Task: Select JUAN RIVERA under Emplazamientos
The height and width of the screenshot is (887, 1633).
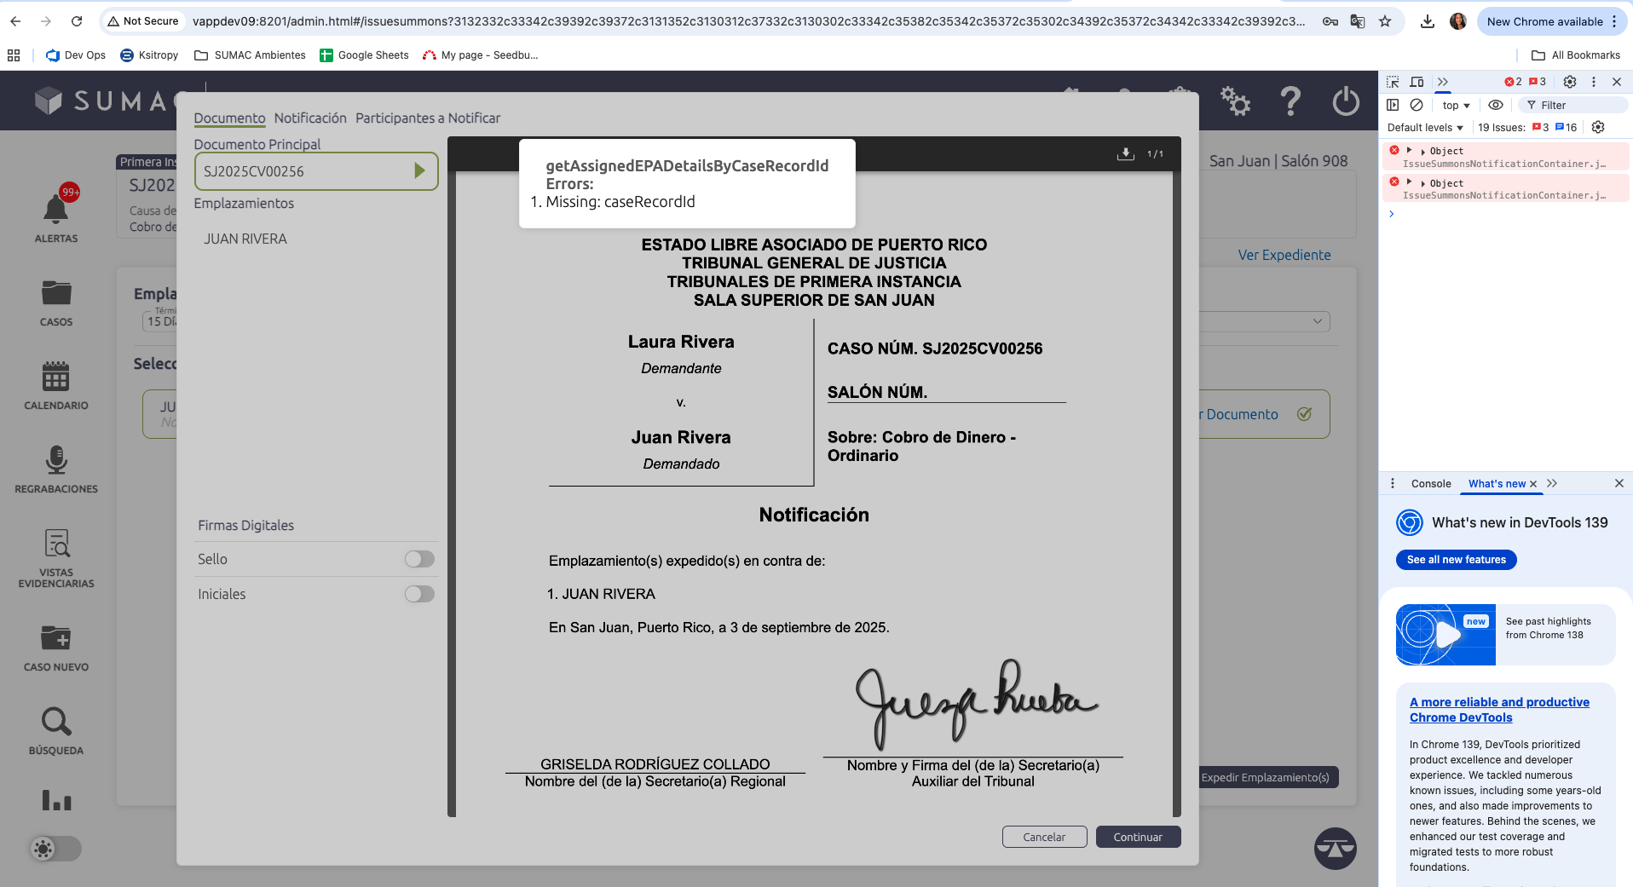Action: (x=245, y=239)
